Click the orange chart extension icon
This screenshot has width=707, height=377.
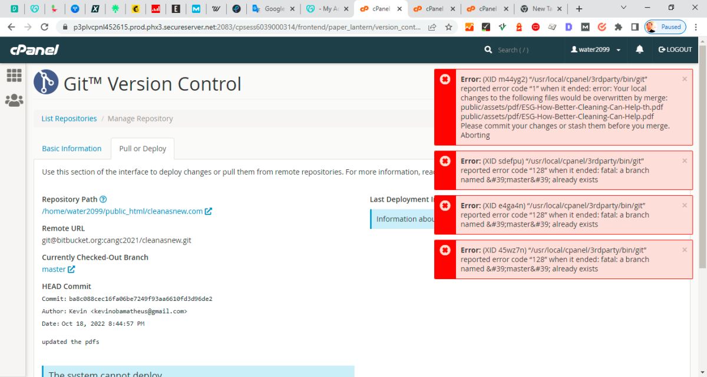pos(470,27)
